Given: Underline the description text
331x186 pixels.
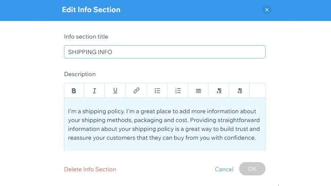Looking at the screenshot, I should pyautogui.click(x=115, y=91).
